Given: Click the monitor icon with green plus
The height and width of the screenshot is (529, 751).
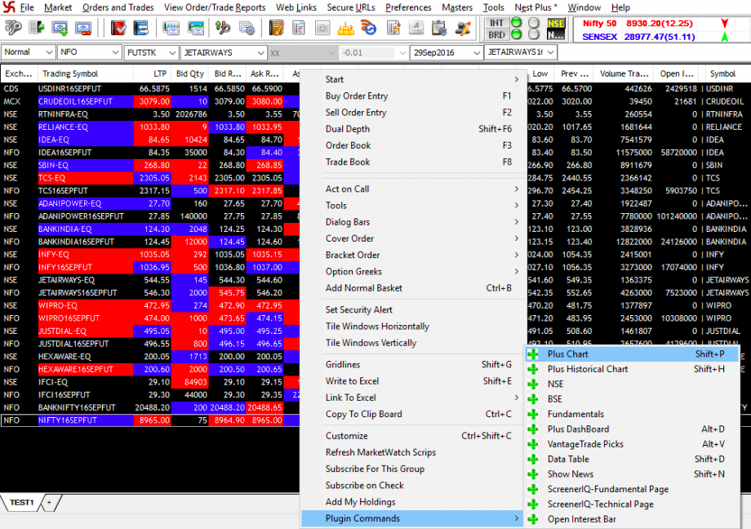Looking at the screenshot, I should [60, 29].
